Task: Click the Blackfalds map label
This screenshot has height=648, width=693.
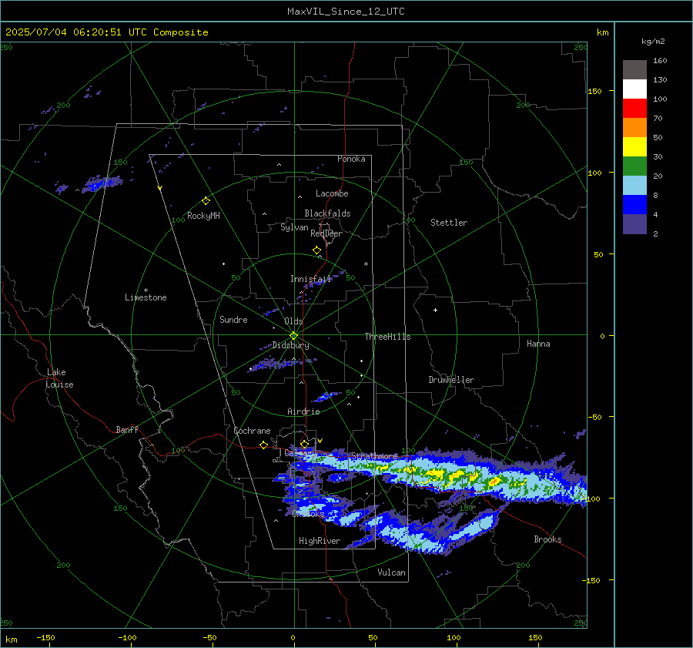Action: click(x=327, y=213)
